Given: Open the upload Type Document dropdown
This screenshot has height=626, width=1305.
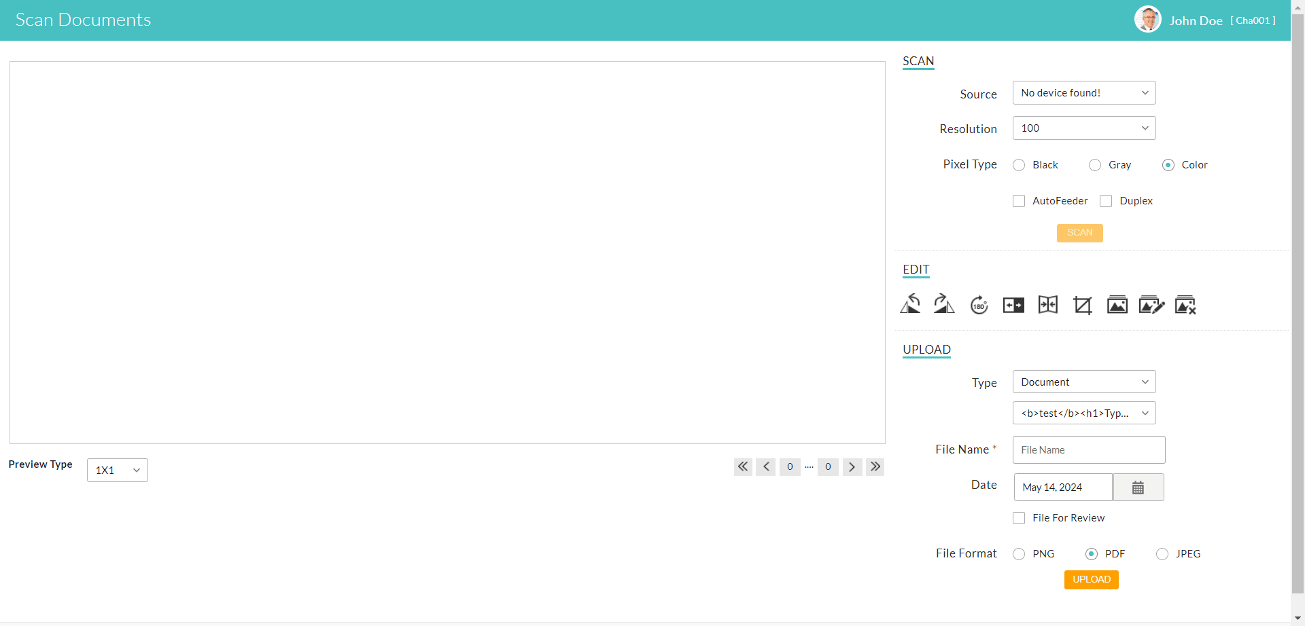Looking at the screenshot, I should tap(1083, 382).
